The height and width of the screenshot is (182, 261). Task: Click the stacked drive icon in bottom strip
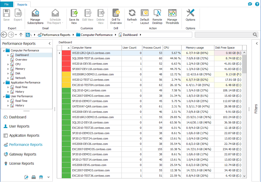pyautogui.click(x=34, y=177)
